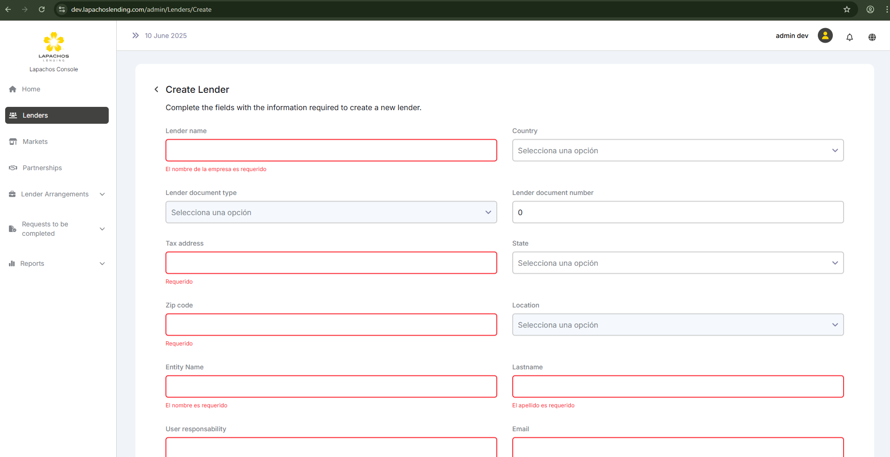Screen dimensions: 890x457
Task: Open the State dropdown
Action: point(677,263)
